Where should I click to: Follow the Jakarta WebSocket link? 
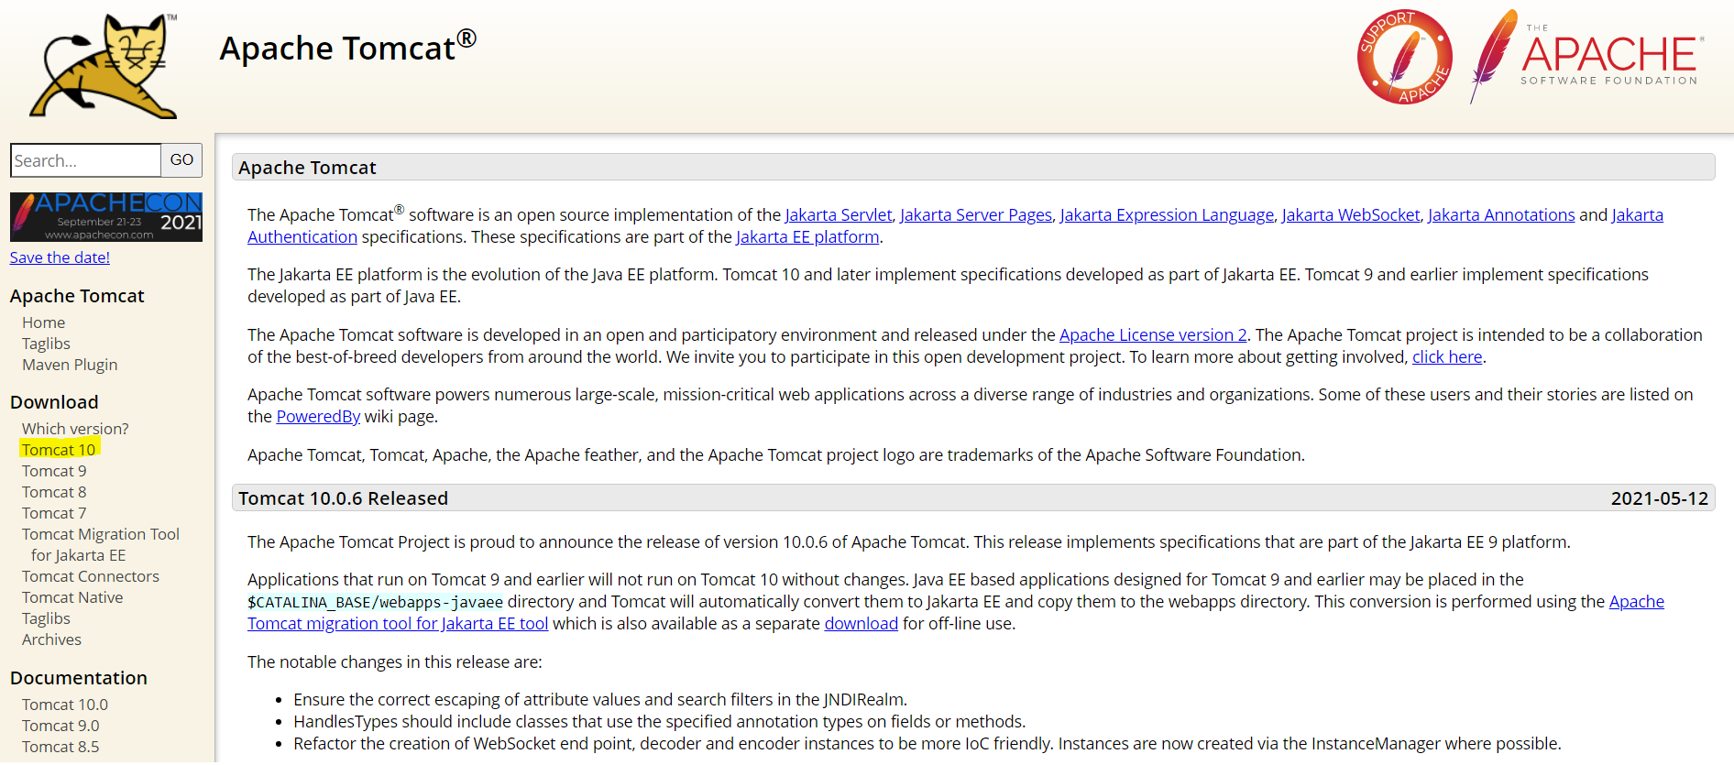click(x=1351, y=215)
